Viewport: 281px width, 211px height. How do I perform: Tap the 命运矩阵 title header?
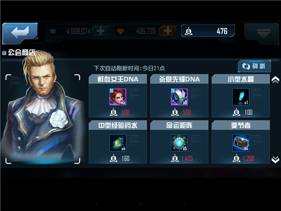click(x=179, y=125)
